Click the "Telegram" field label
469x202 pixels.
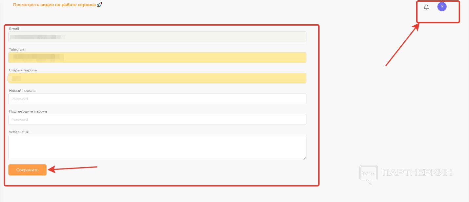coord(17,50)
